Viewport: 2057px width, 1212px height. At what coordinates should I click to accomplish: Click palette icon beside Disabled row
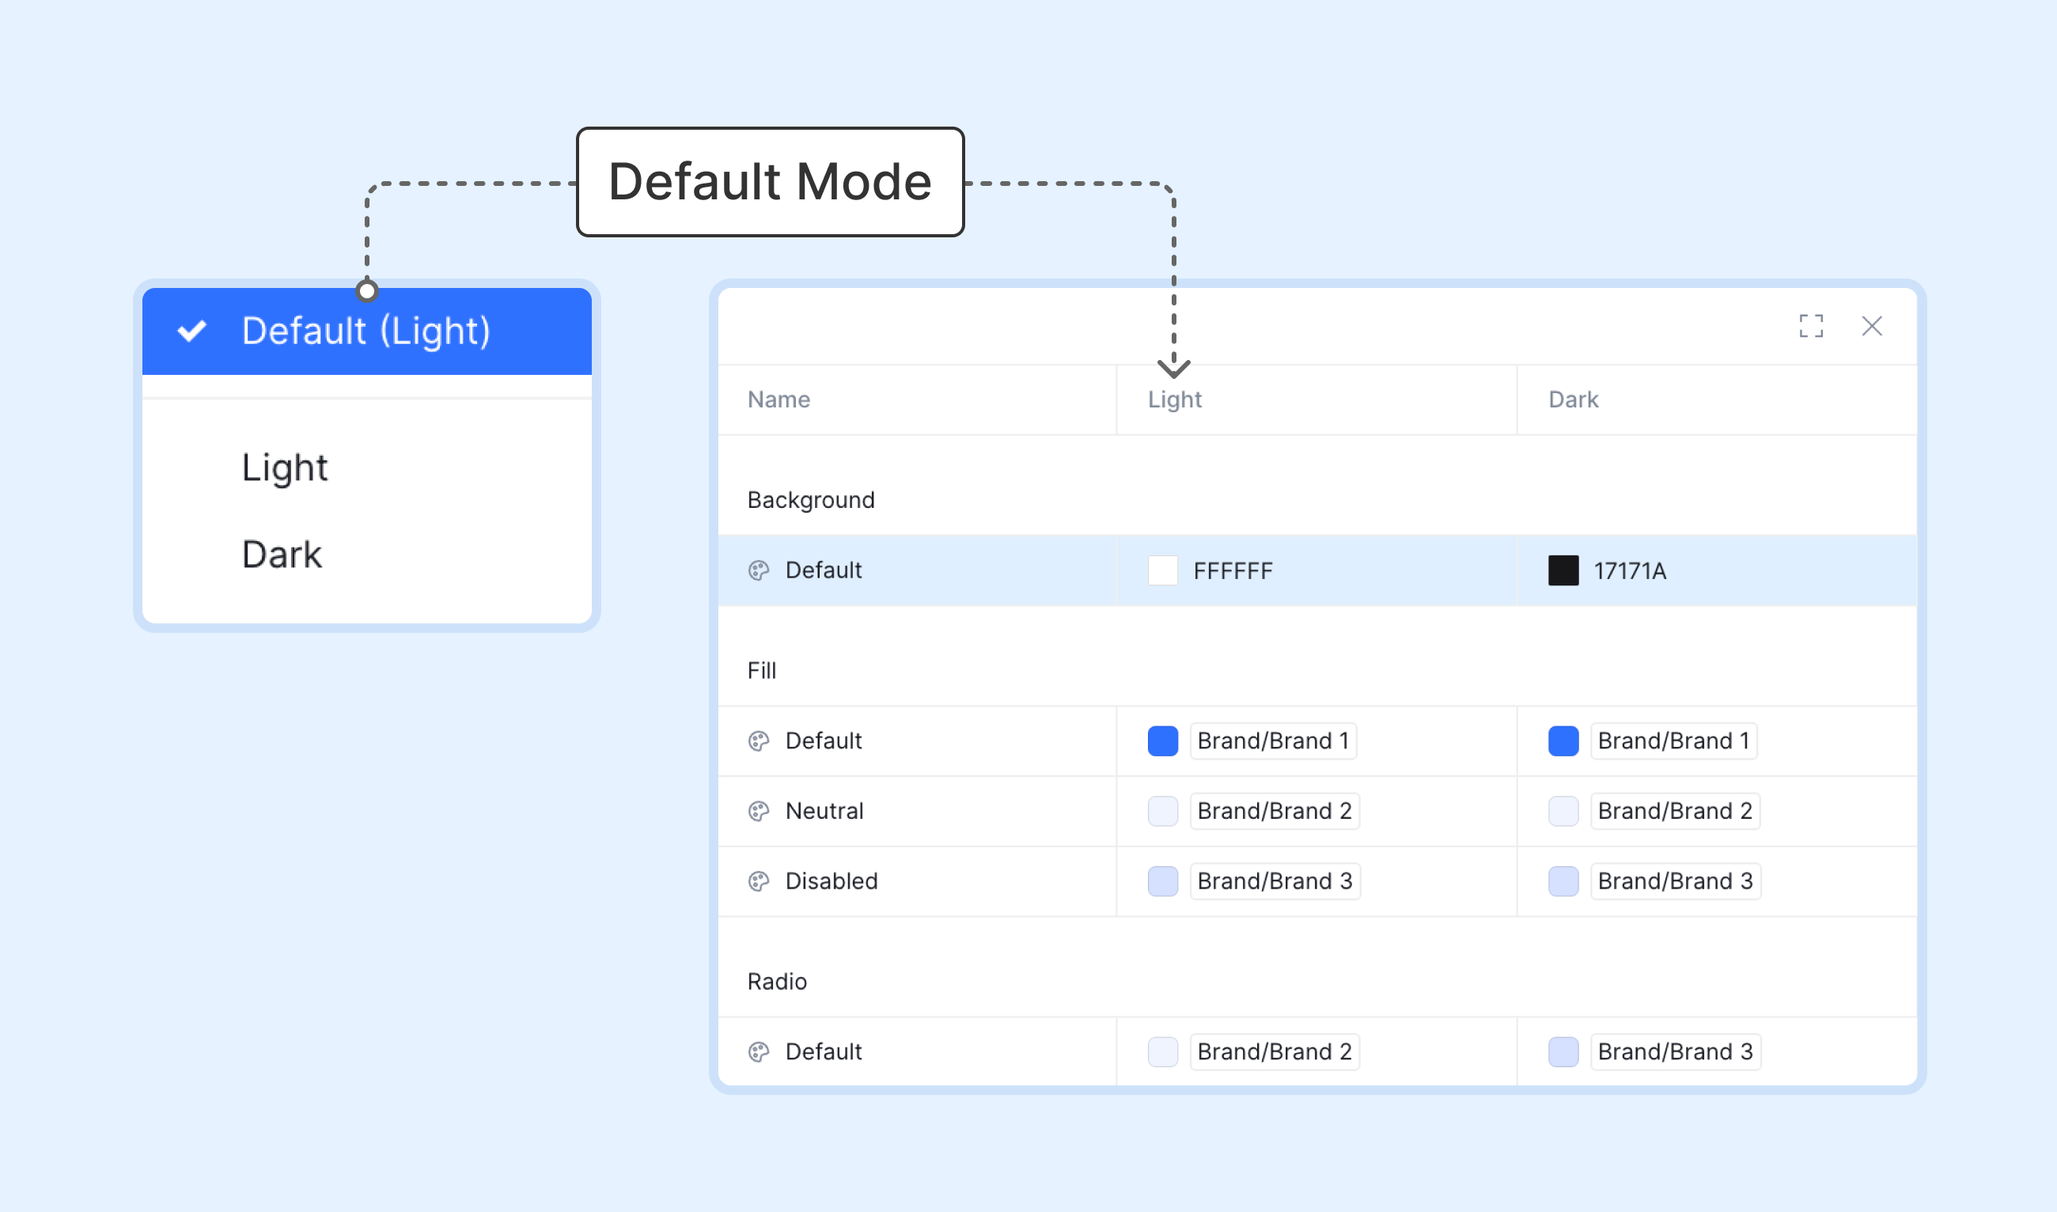[759, 881]
